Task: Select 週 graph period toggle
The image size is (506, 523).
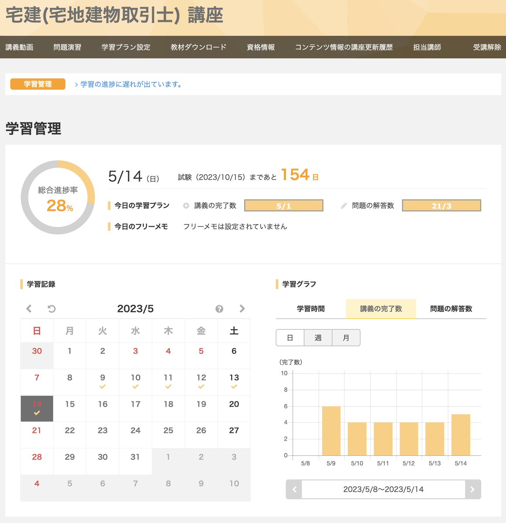Action: tap(318, 338)
